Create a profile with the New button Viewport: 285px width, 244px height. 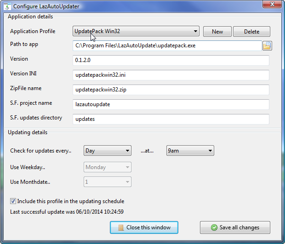tap(217, 31)
